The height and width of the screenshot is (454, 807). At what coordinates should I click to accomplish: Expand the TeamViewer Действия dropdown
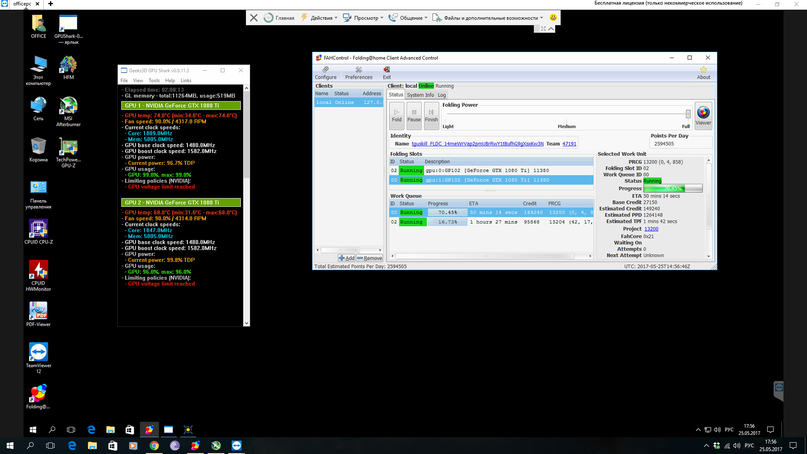(322, 18)
